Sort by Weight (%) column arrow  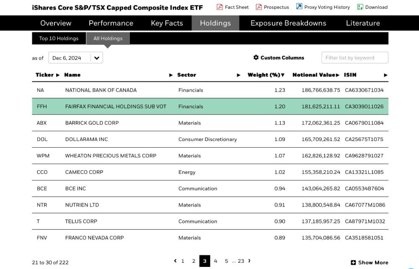(283, 75)
